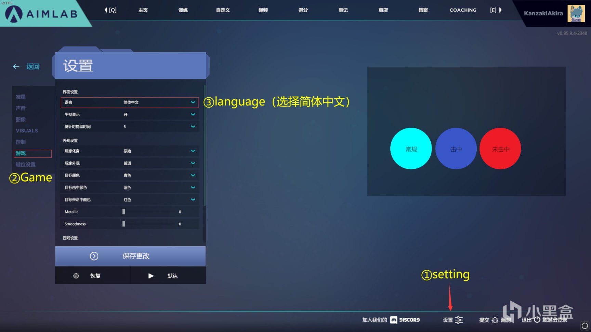Click the settings panel vertical scrollbar
The height and width of the screenshot is (332, 591).
tap(205, 146)
